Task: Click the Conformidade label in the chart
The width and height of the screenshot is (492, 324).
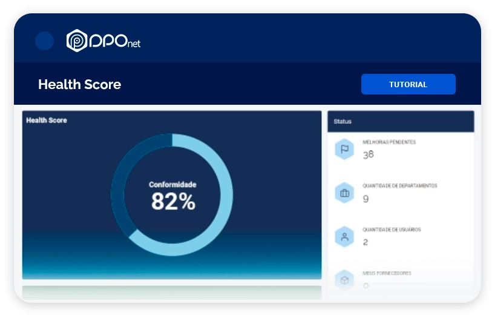Action: coord(172,185)
